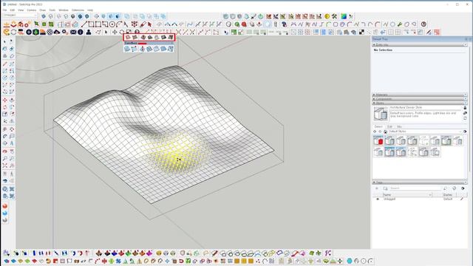
Task: Click the red gem icon in left toolbar
Action: 5,206
